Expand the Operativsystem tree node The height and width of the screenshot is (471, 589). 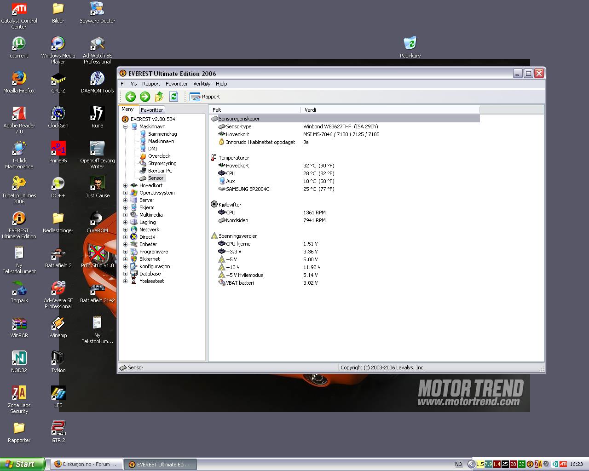[x=125, y=193]
